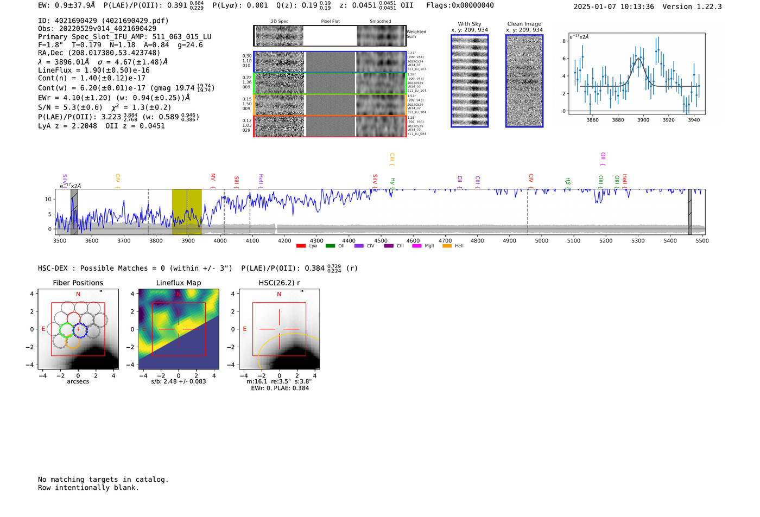Click 'No matching targets in catalog.' text
This screenshot has height=517, width=760.
(x=103, y=480)
